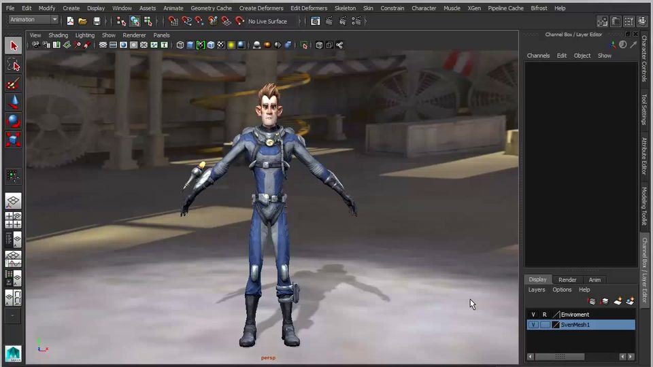This screenshot has height=367, width=653.
Task: Select by object type mode icon
Action: pos(135,21)
